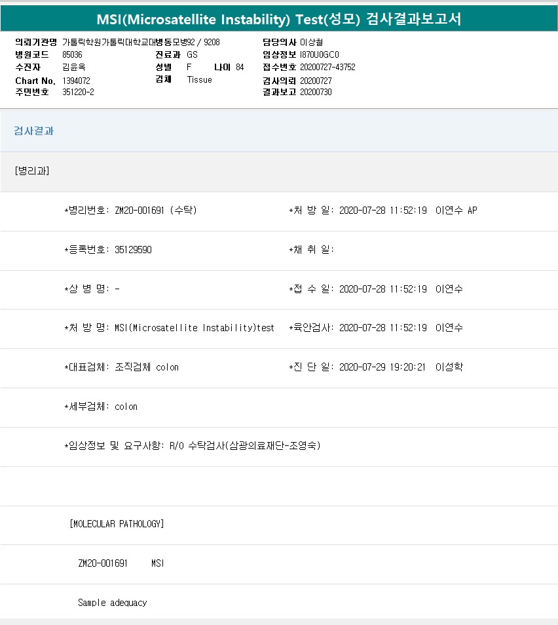Click test request date 20200727
This screenshot has height=625, width=558.
pos(316,81)
